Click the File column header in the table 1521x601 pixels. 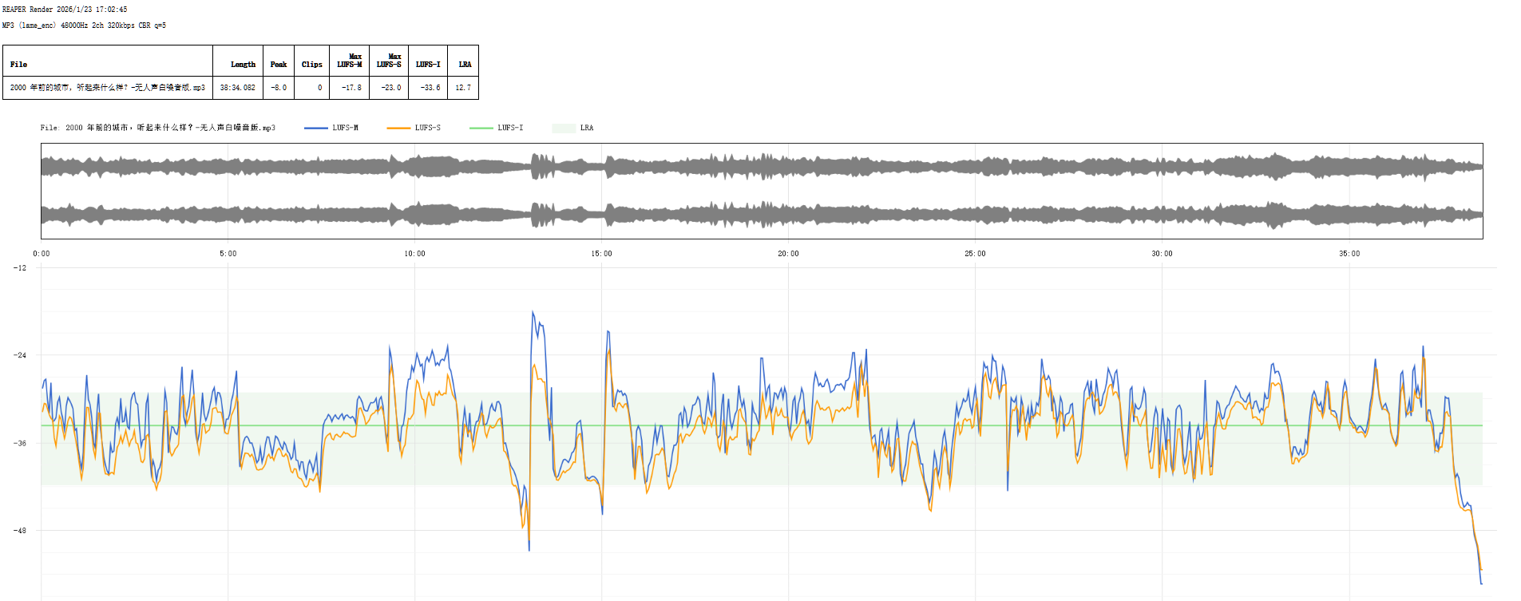click(x=19, y=65)
